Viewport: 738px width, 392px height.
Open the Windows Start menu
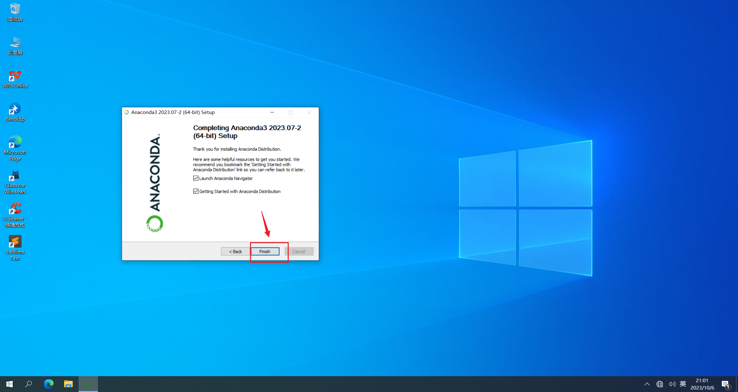[10, 384]
